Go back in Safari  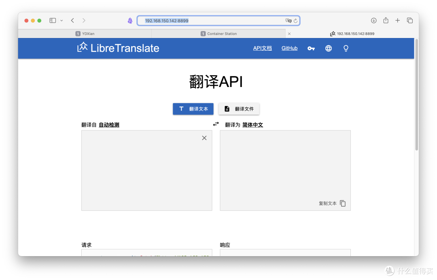(x=72, y=20)
